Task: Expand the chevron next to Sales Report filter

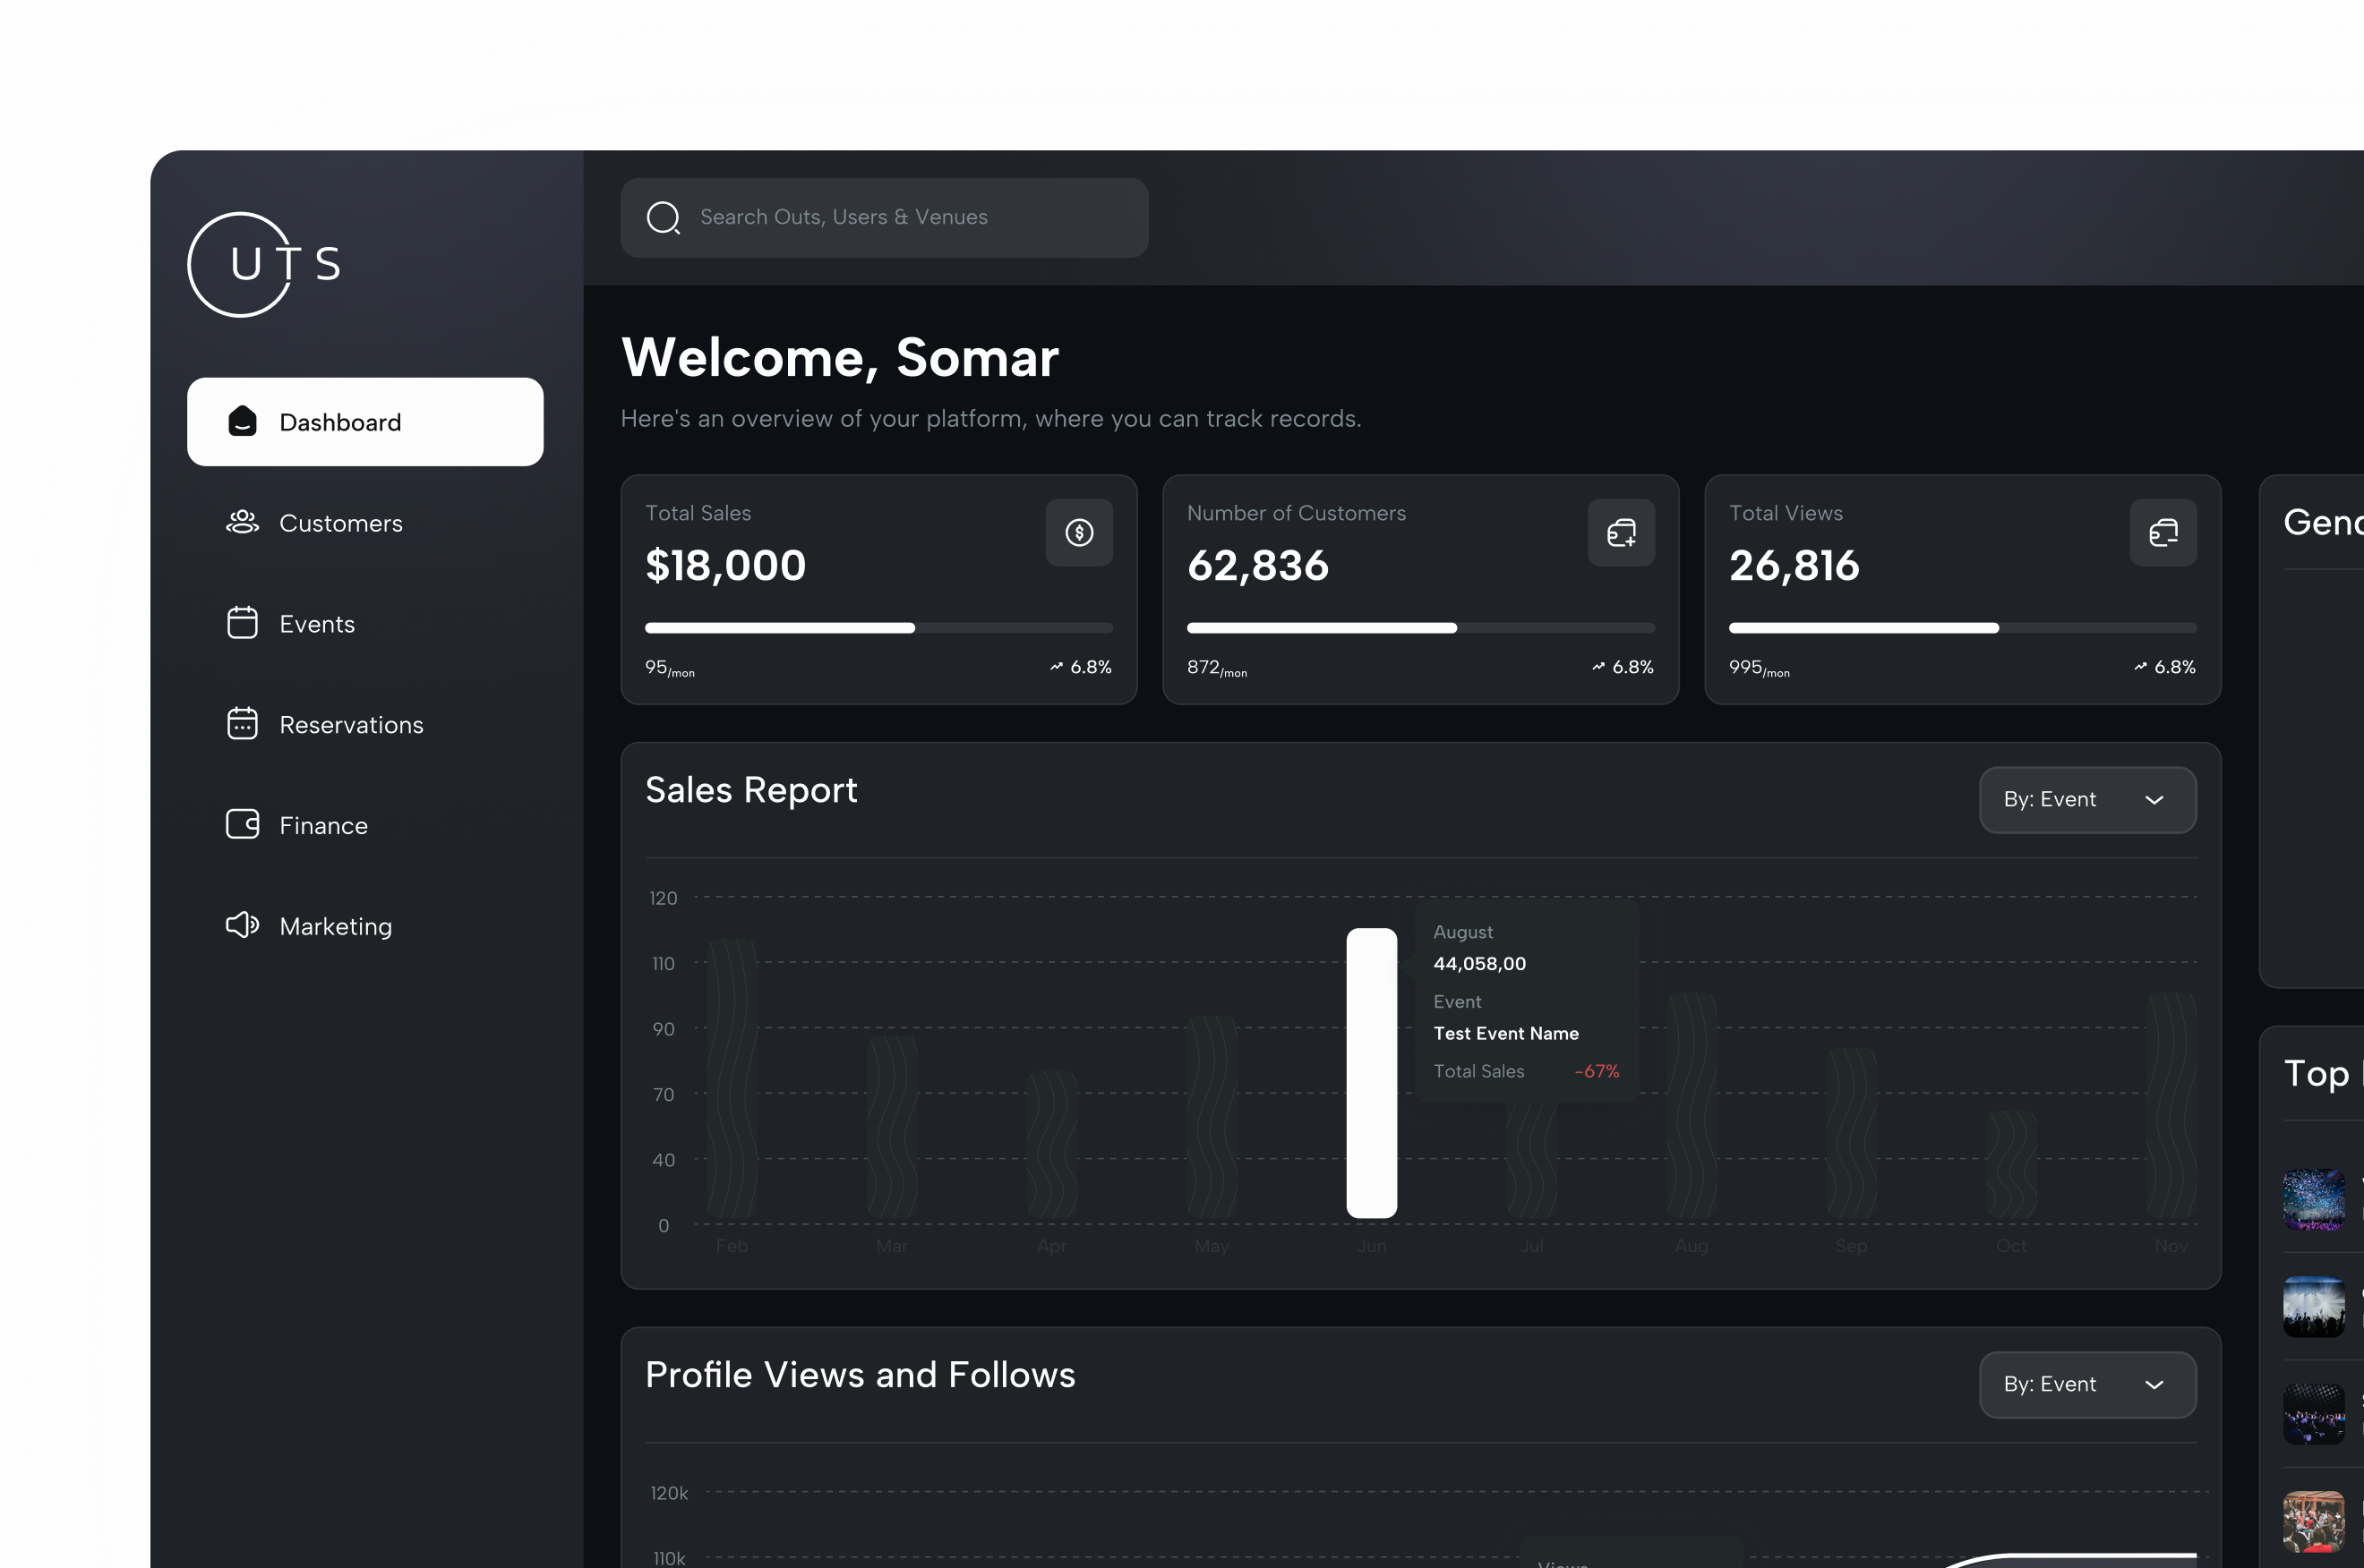Action: coord(2155,799)
